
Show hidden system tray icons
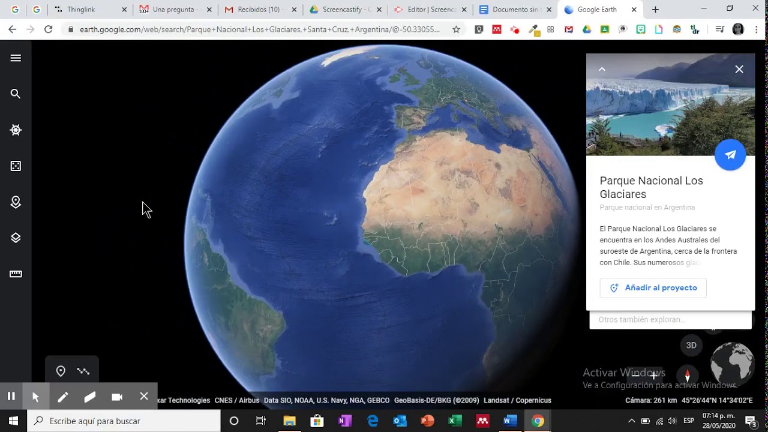631,421
